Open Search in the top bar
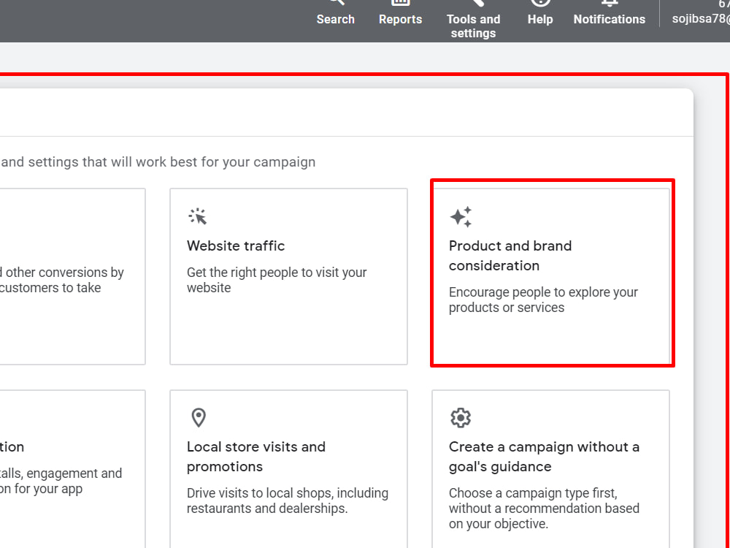Viewport: 730px width, 548px height. [335, 13]
